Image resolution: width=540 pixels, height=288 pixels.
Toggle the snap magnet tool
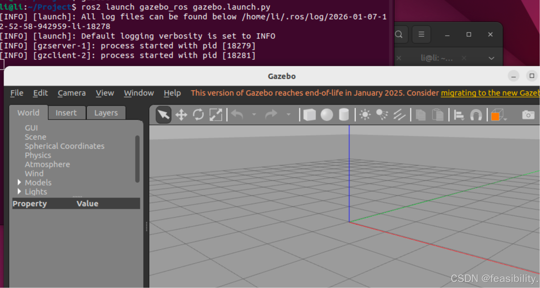click(x=476, y=115)
